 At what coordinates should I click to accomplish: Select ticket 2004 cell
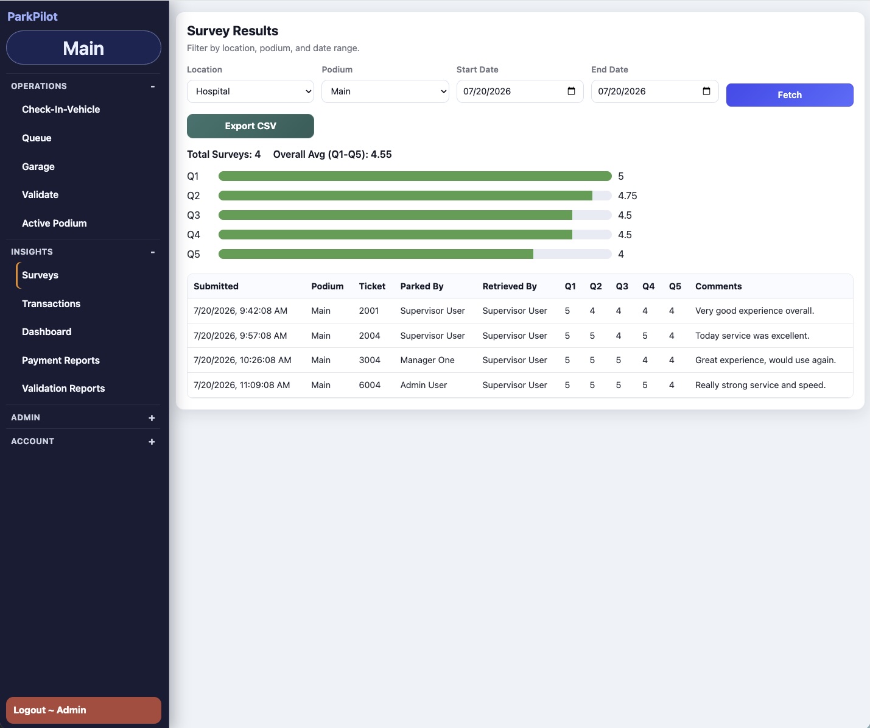[370, 336]
